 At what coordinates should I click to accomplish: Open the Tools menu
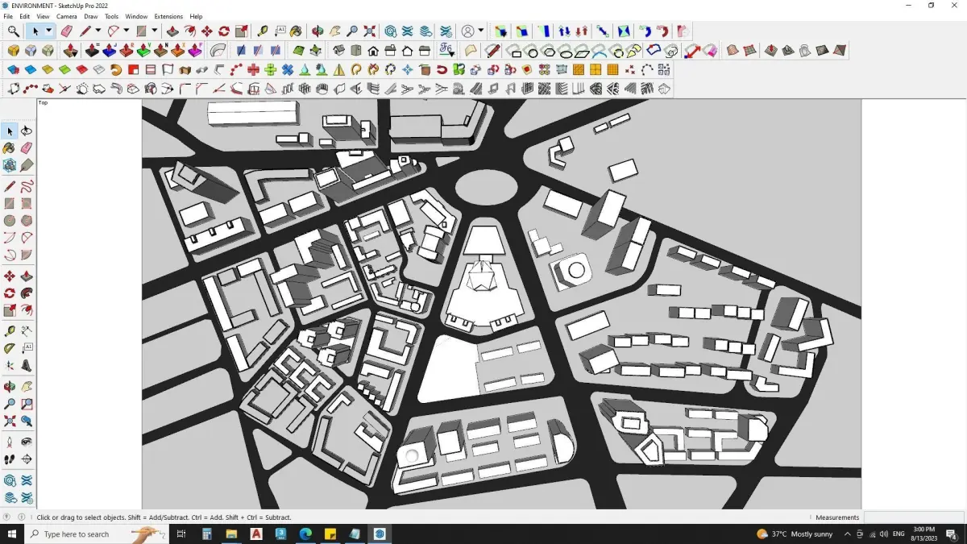pyautogui.click(x=111, y=16)
